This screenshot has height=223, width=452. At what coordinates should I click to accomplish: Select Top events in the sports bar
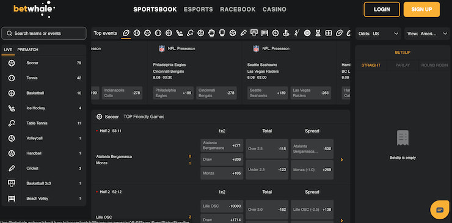click(x=105, y=33)
